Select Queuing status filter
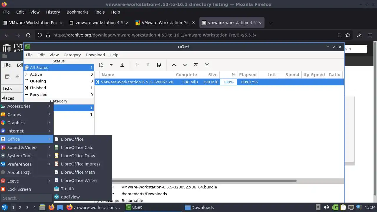The image size is (377, 212). tap(59, 81)
